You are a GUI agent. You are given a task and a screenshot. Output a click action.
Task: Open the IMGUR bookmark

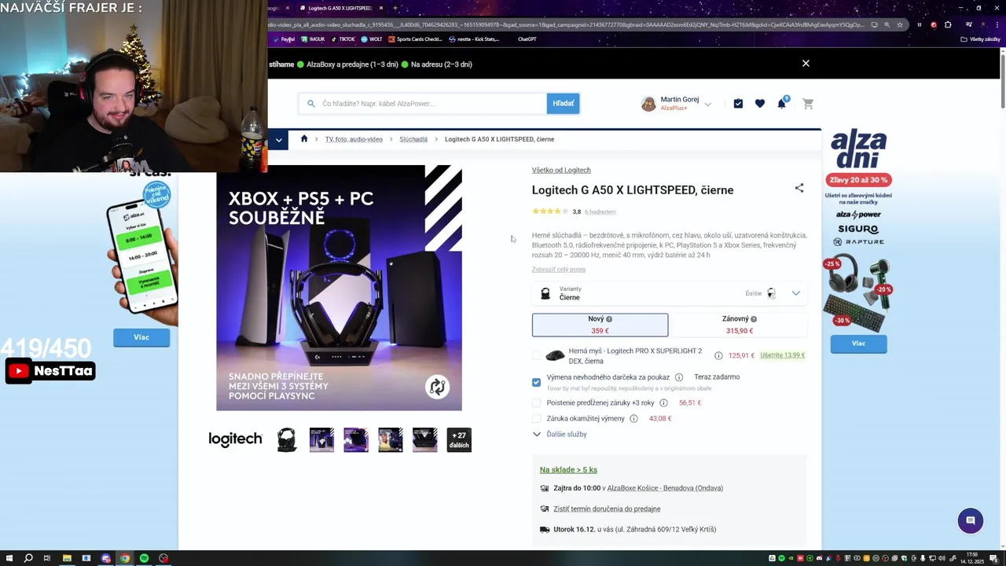313,39
